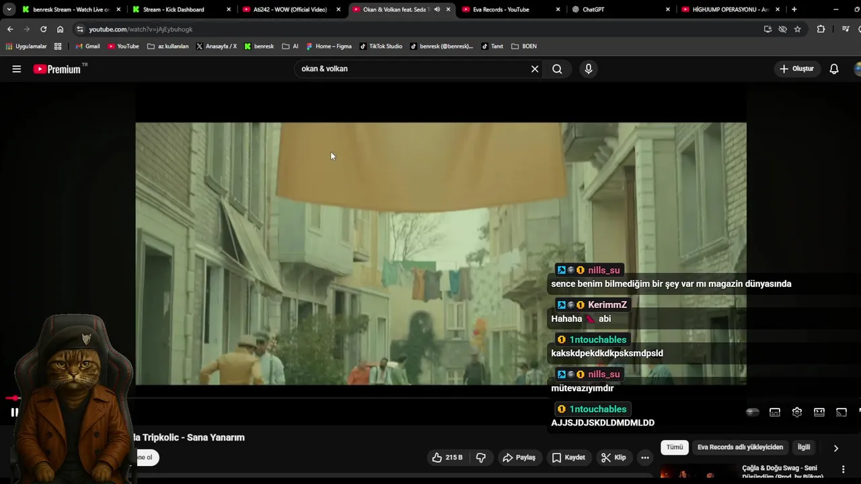Open media controls icon in toolbar
The height and width of the screenshot is (484, 861).
click(846, 29)
